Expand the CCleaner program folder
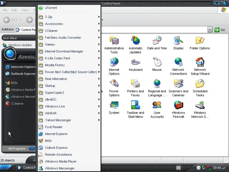The width and height of the screenshot is (229, 172). (69, 31)
